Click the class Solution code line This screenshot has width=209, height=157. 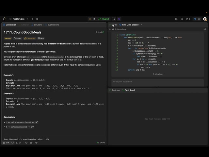pyautogui.click(x=127, y=35)
